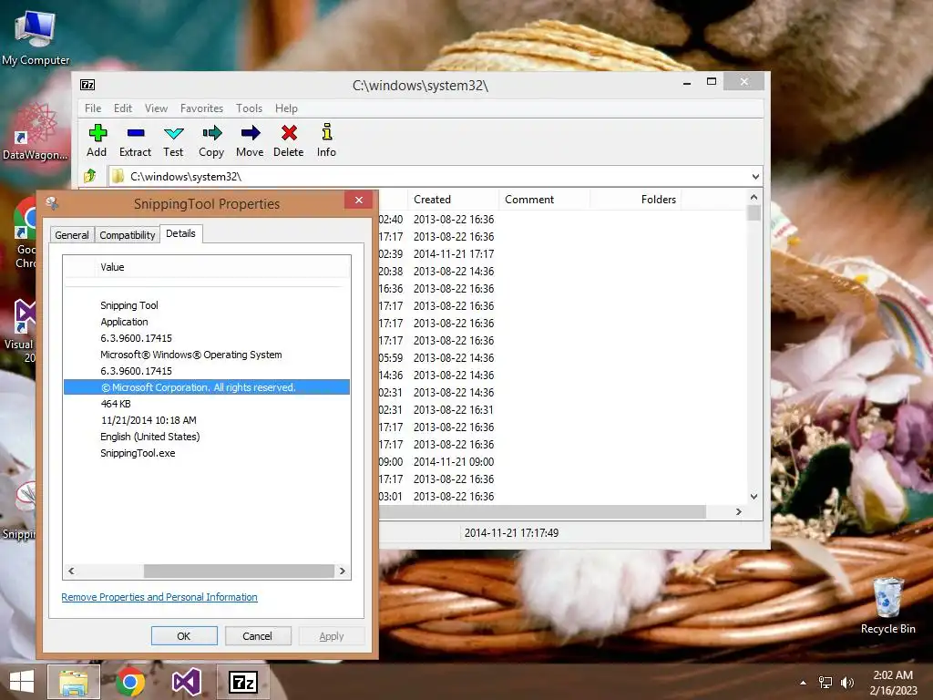Click the Test toolbar icon
The height and width of the screenshot is (700, 933).
173,140
